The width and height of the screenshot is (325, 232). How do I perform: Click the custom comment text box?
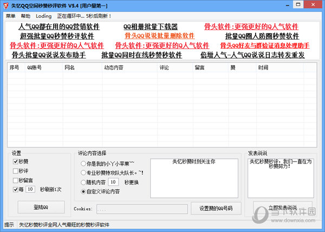[194, 178]
